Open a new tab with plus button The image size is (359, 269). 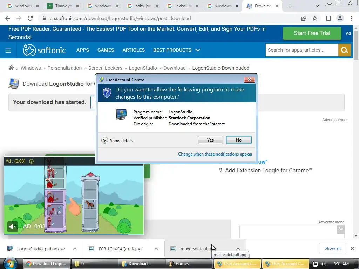coord(290,6)
